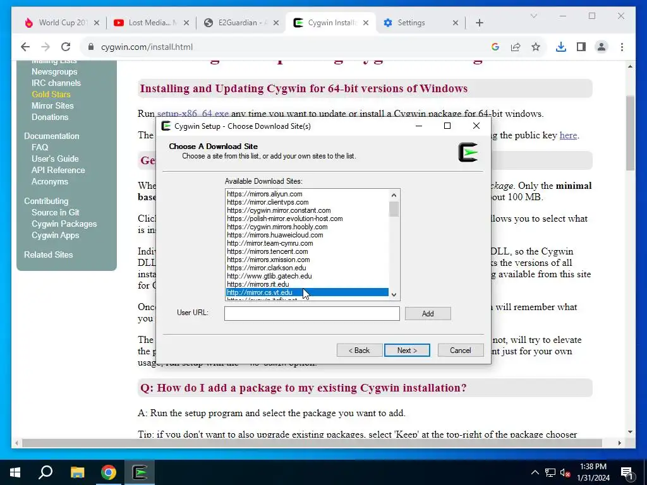Click the share page icon in address bar

(x=516, y=47)
